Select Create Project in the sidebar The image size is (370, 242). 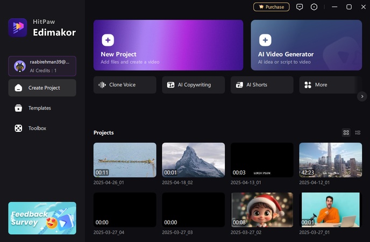pyautogui.click(x=42, y=88)
